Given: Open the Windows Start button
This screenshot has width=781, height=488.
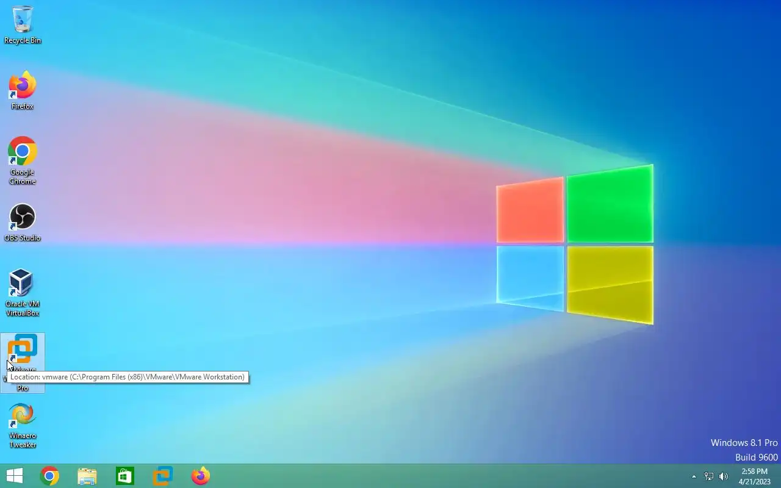Looking at the screenshot, I should coord(14,476).
